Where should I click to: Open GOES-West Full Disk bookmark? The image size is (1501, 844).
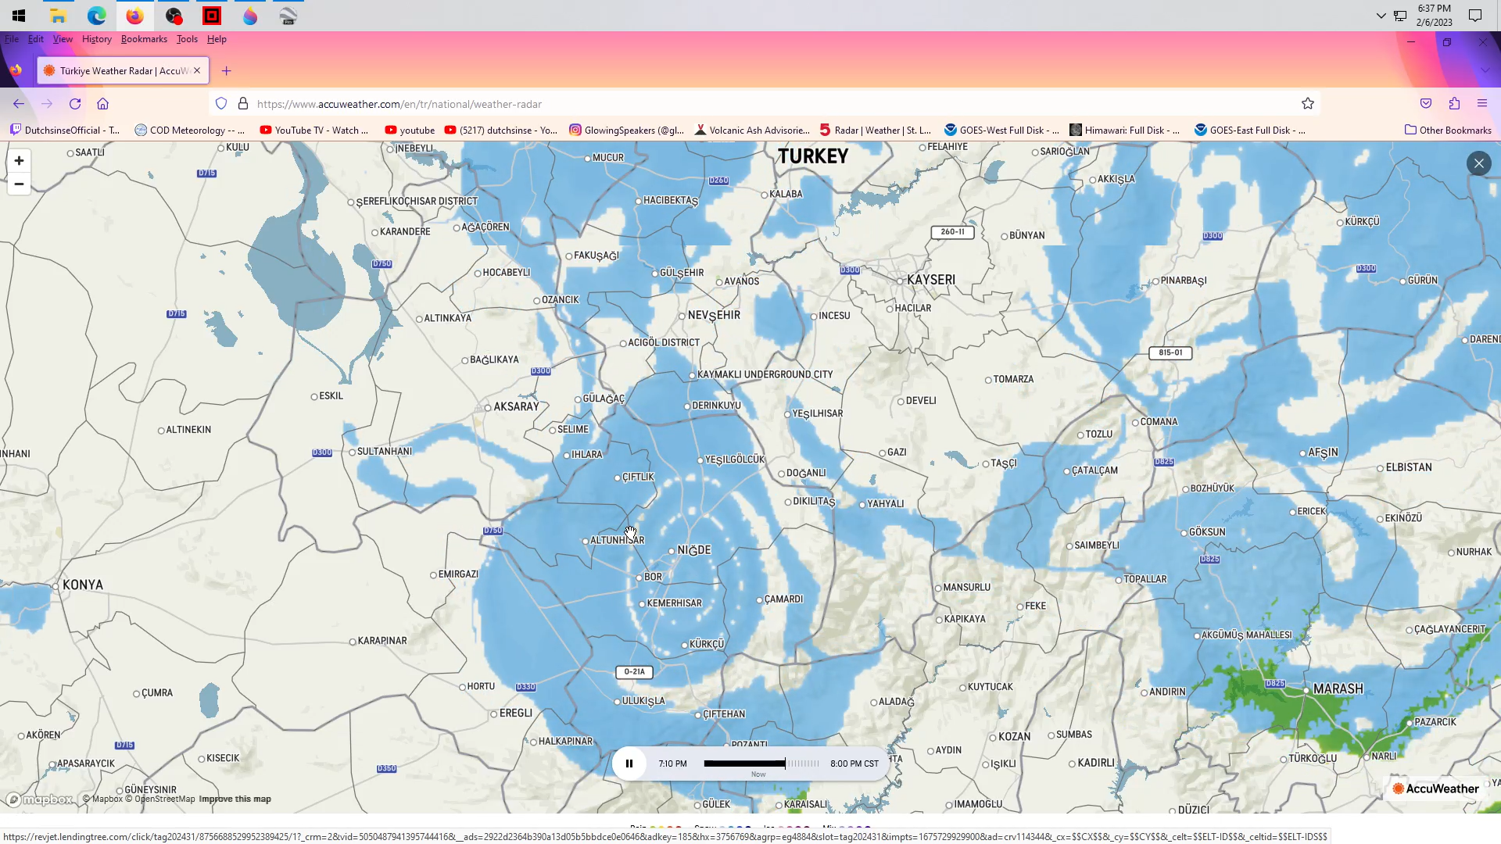coord(1002,131)
